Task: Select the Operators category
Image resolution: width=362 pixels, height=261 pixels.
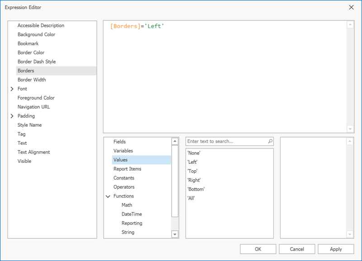Action: tap(124, 187)
